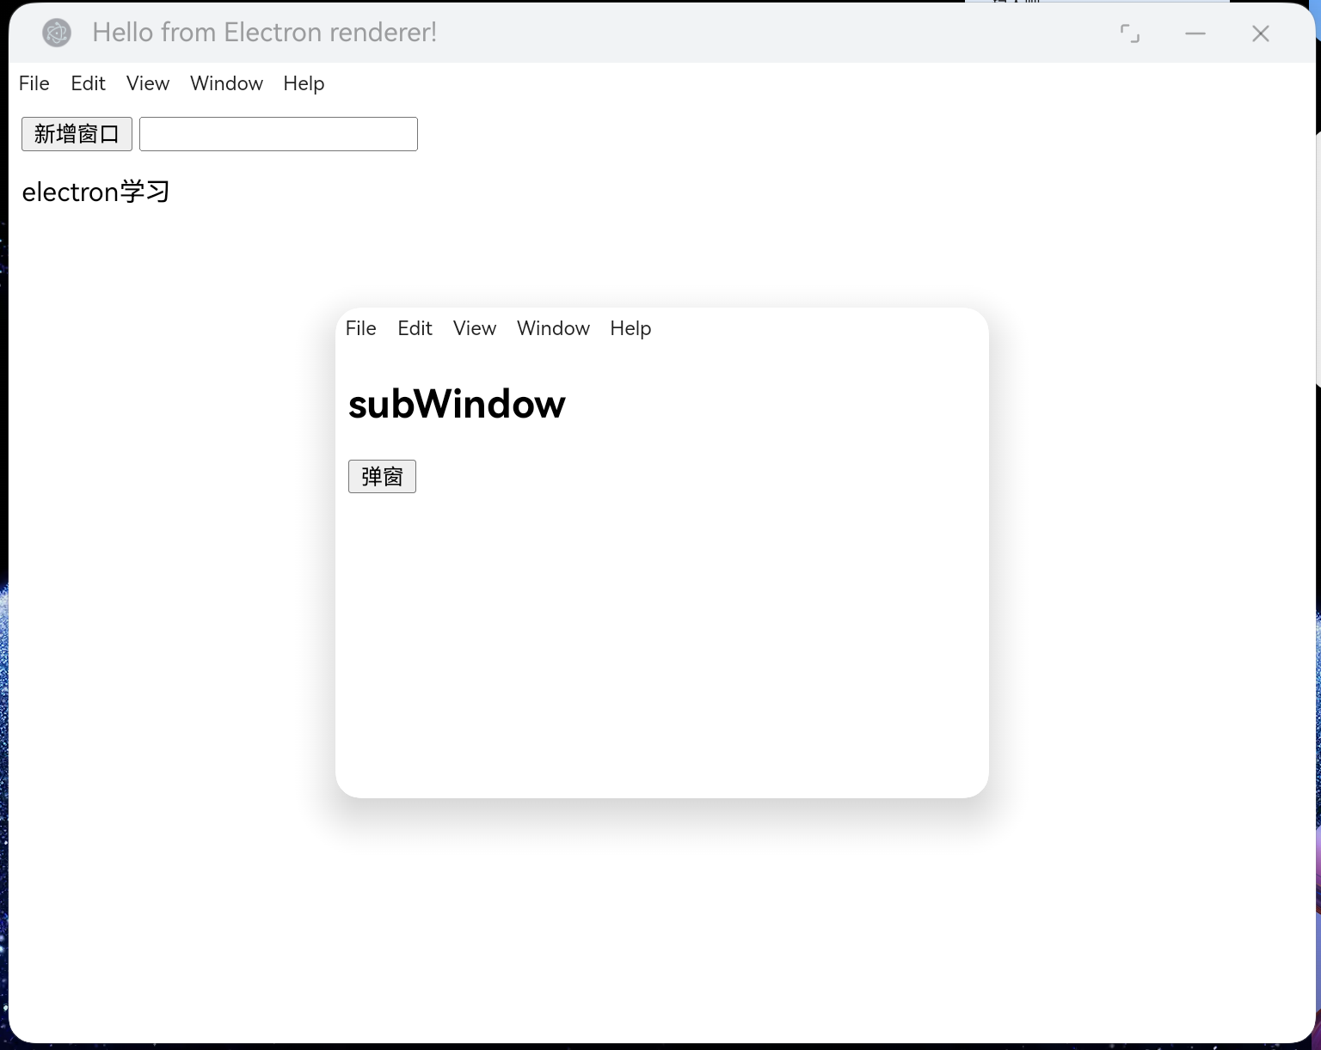Minimize the main Electron window
1321x1050 pixels.
tap(1195, 34)
